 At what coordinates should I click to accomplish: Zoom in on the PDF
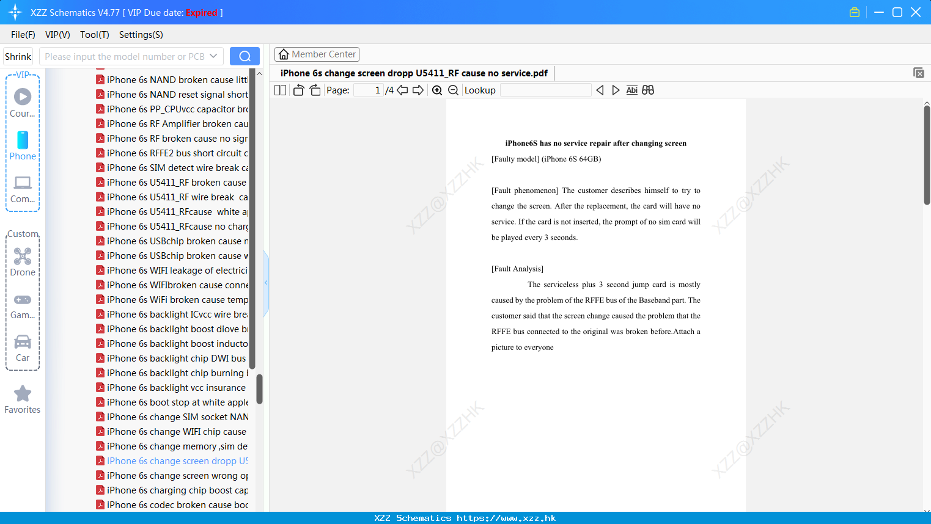[437, 90]
